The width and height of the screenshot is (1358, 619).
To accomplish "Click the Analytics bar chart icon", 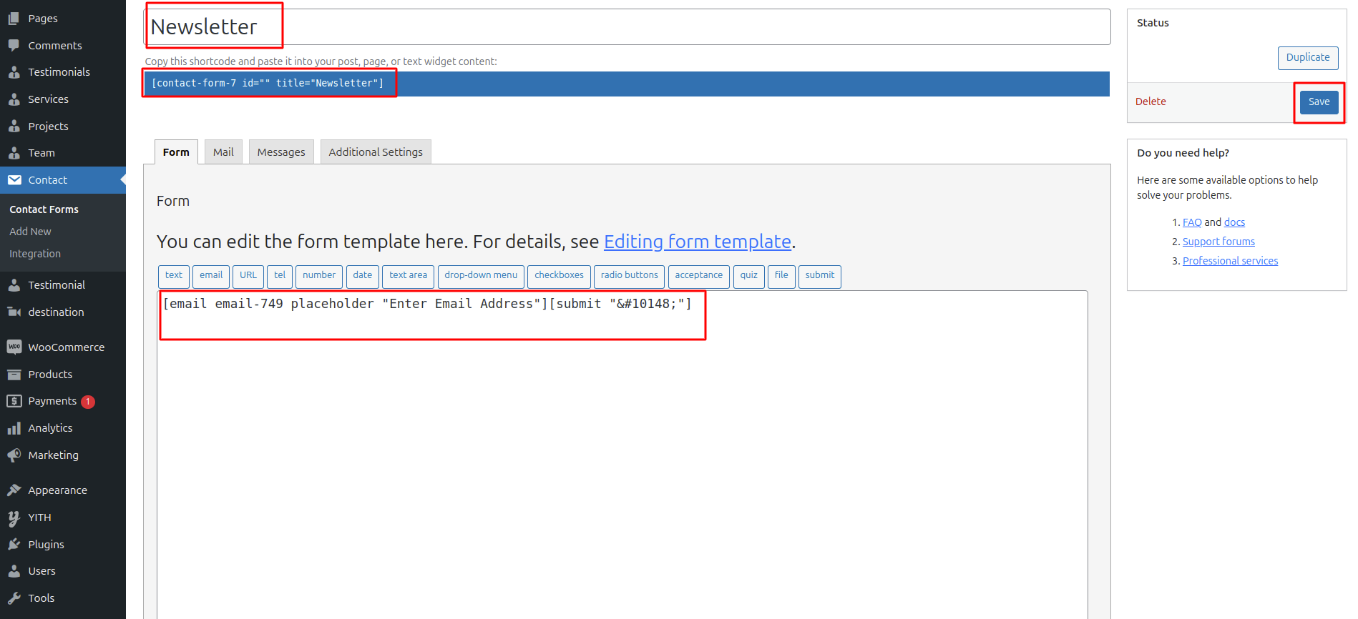I will pos(14,428).
